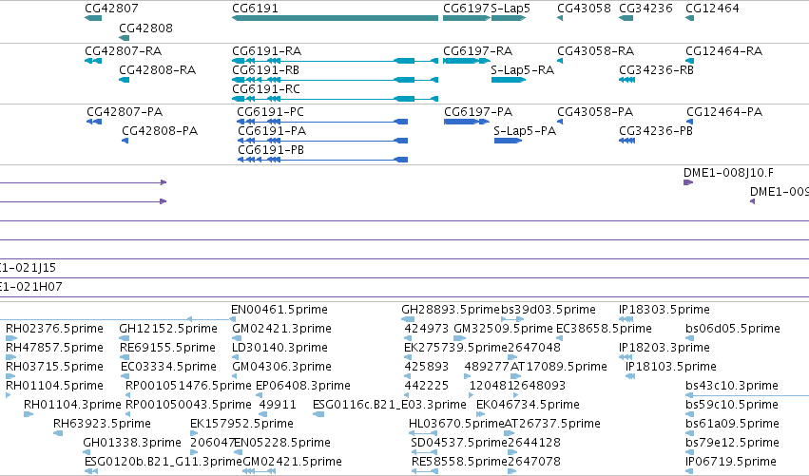Image resolution: width=809 pixels, height=476 pixels.
Task: Select the S-Lap5-RA transcript
Action: (x=509, y=80)
